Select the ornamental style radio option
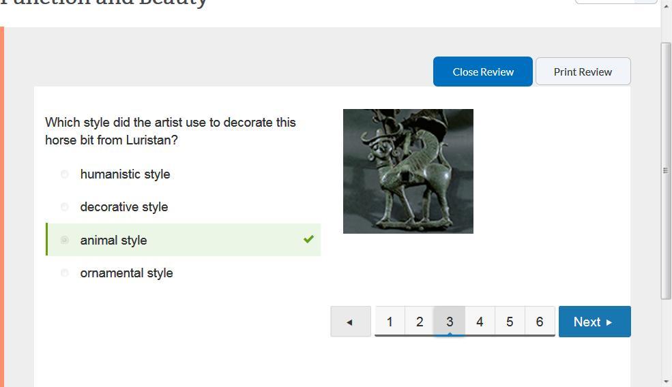672x387 pixels. 65,273
